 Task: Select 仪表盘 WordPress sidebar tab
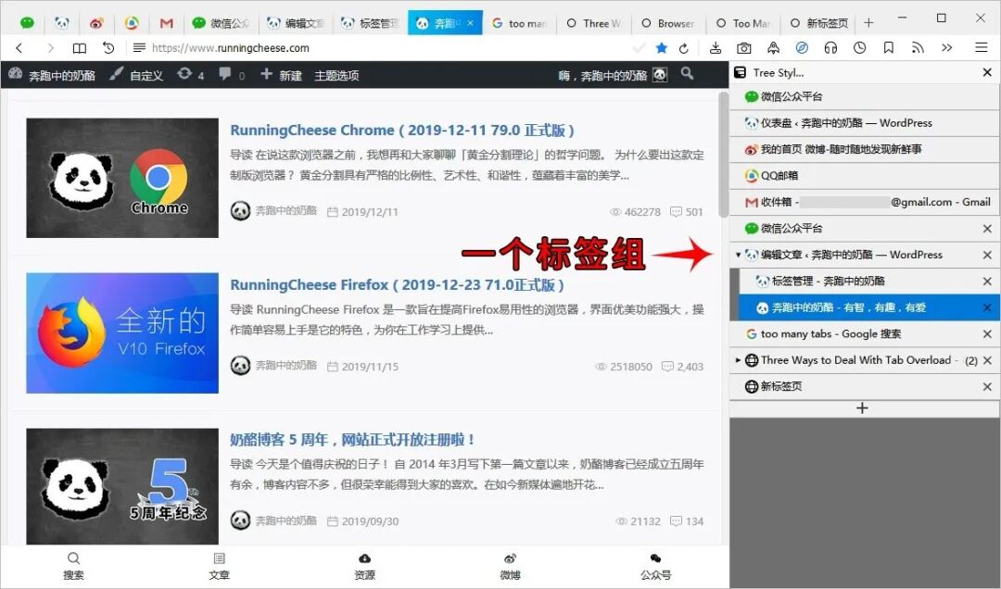(x=865, y=123)
